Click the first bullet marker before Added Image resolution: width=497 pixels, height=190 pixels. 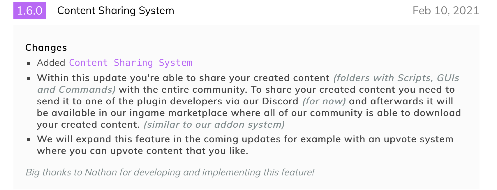[28, 63]
